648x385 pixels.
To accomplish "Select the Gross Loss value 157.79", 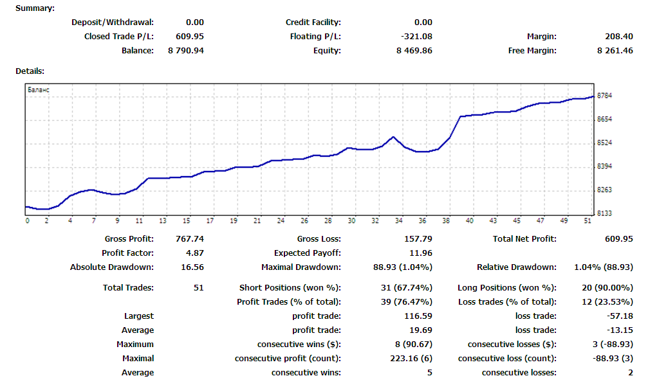I will tap(418, 238).
